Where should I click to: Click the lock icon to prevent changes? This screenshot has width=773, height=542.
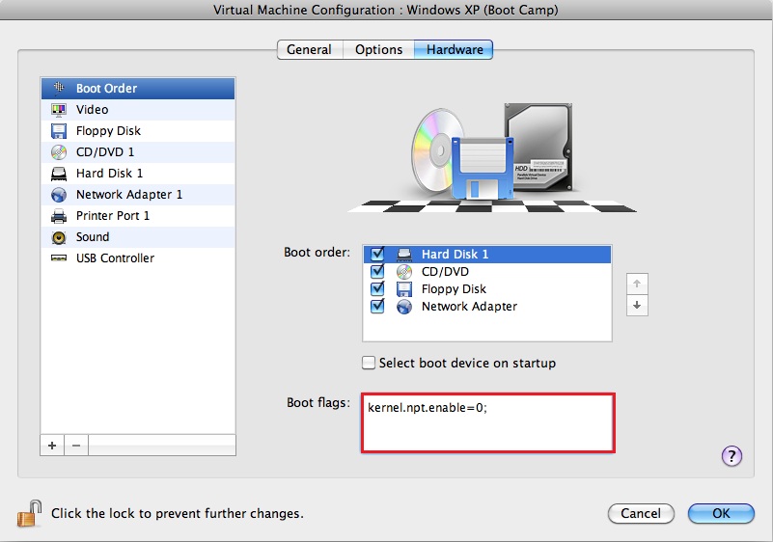click(x=30, y=513)
